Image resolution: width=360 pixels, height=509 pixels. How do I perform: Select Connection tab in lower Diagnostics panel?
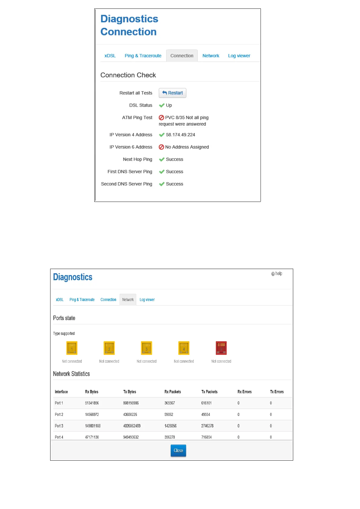pos(108,300)
